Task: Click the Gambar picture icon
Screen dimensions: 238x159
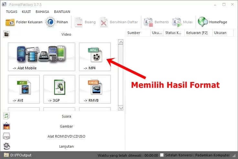Action: 6,126
